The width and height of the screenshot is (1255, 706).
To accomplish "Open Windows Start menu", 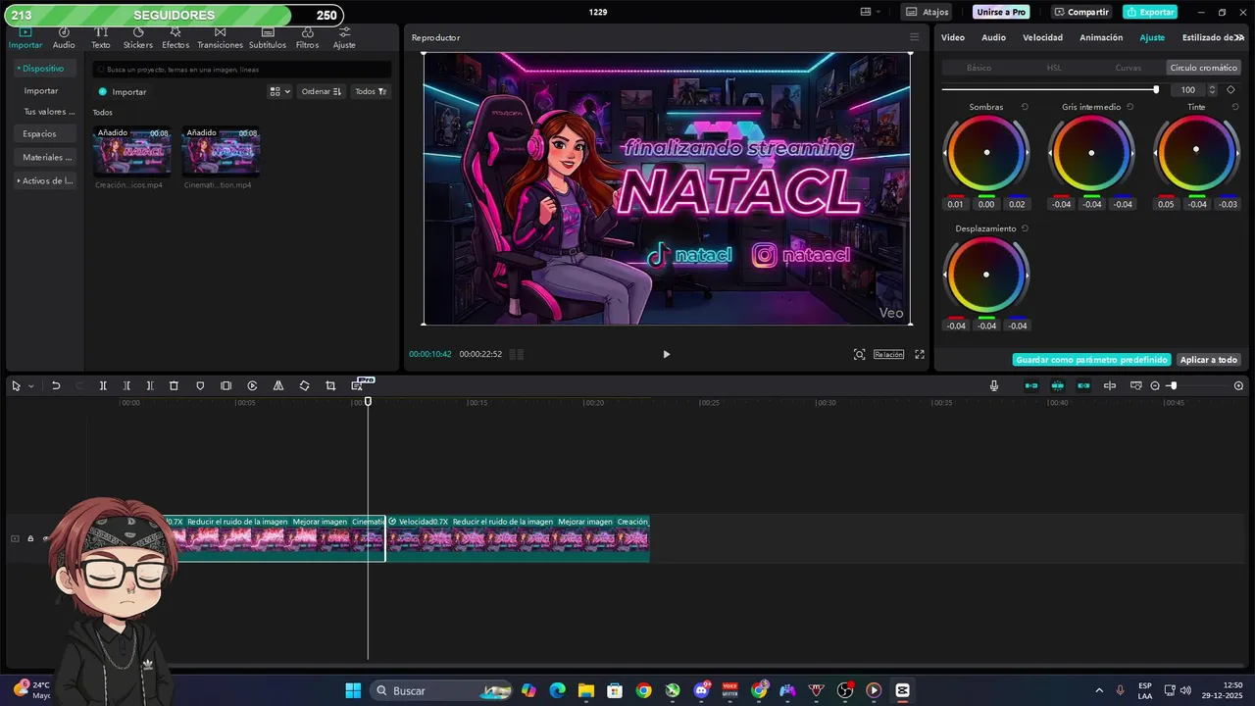I will 353,690.
